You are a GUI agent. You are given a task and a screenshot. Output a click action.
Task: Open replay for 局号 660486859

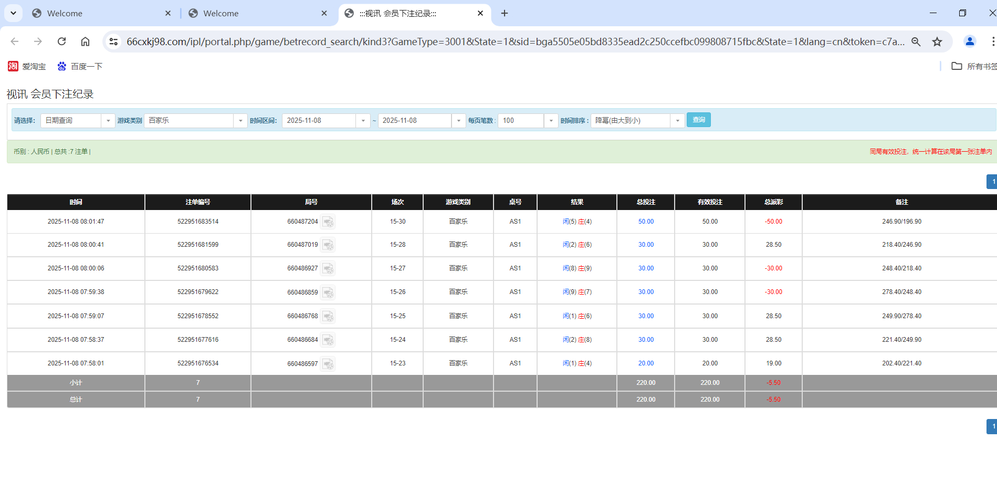pos(329,292)
